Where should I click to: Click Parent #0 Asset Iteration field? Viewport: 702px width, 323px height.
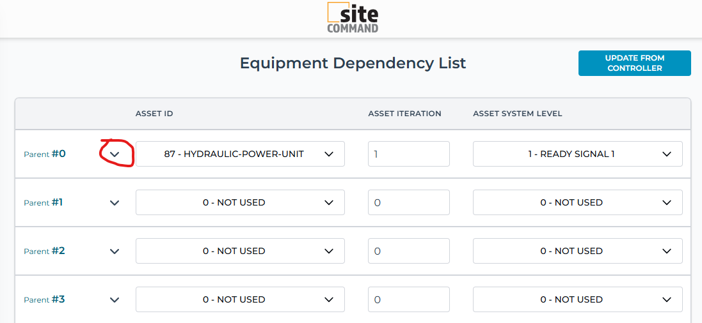(408, 154)
